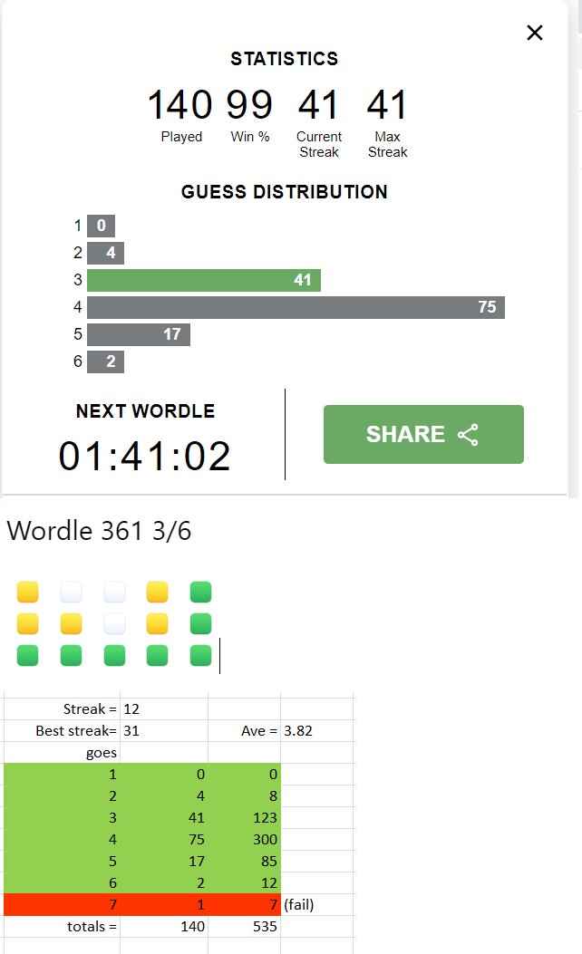This screenshot has width=582, height=954.
Task: Click the guess-6 bar showing 2
Action: (105, 361)
